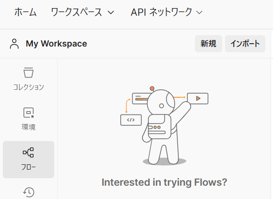Click the フロー flow-diagram icon
The width and height of the screenshot is (273, 199).
(x=29, y=152)
